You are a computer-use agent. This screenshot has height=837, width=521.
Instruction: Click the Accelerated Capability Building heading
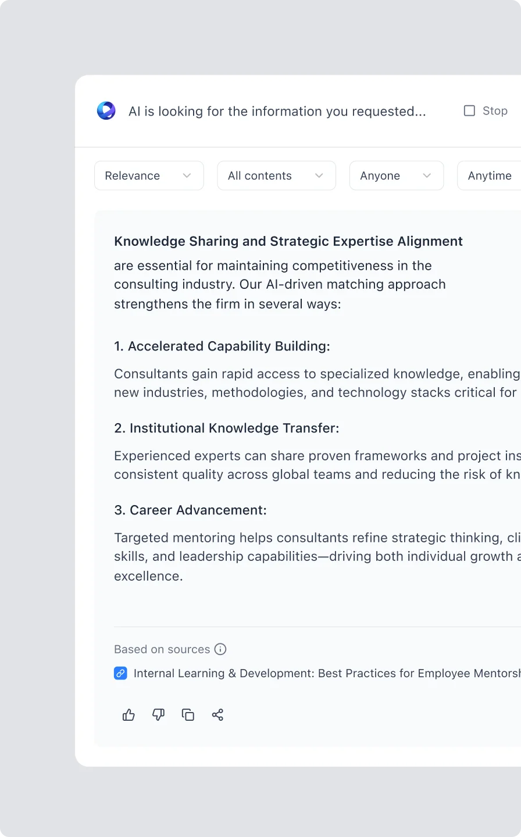pos(222,346)
